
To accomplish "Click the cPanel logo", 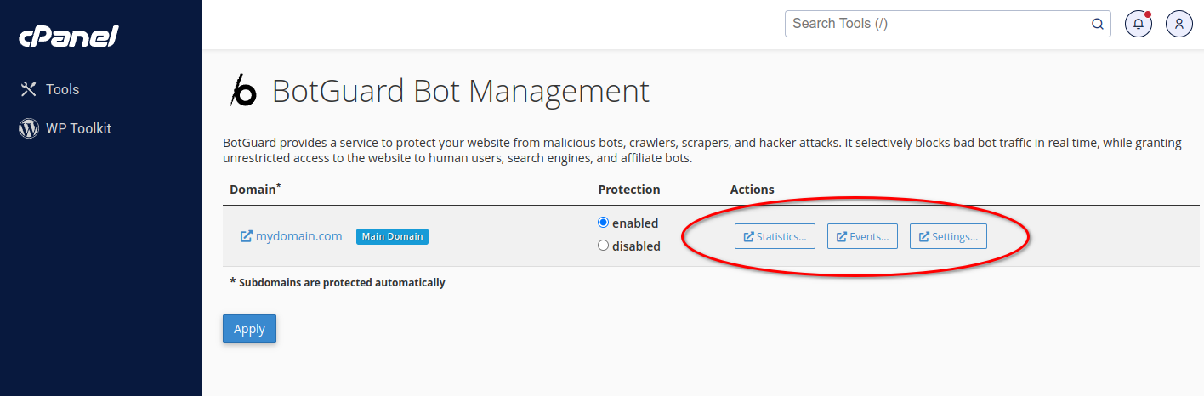I will click(x=68, y=37).
